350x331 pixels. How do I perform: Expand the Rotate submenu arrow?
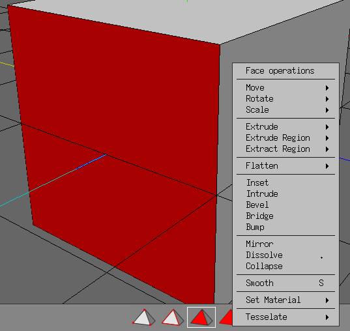[327, 99]
